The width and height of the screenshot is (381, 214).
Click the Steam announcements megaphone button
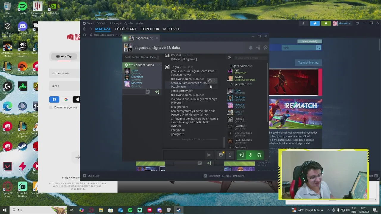tap(315, 23)
